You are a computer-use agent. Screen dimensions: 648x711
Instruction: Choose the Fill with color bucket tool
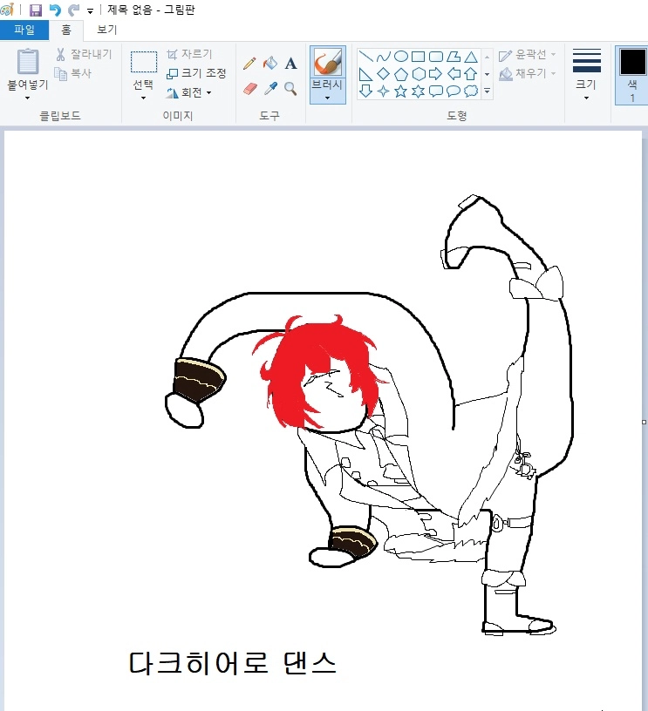pyautogui.click(x=270, y=64)
